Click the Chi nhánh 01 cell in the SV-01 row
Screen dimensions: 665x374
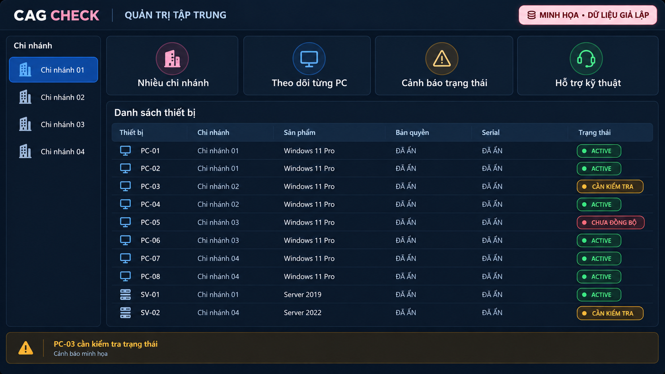[x=218, y=295]
